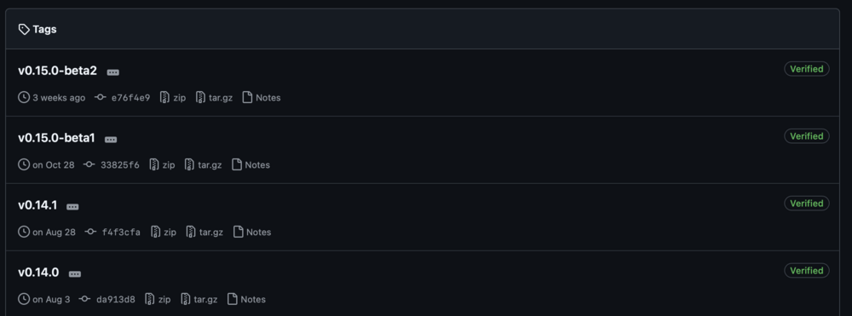This screenshot has width=852, height=316.
Task: Click zip file icon for v0.15.0-beta2
Action: click(x=164, y=98)
